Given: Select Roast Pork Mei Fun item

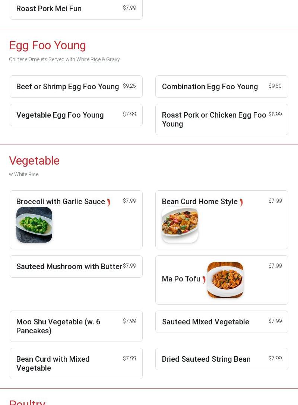Looking at the screenshot, I should pyautogui.click(x=49, y=9).
